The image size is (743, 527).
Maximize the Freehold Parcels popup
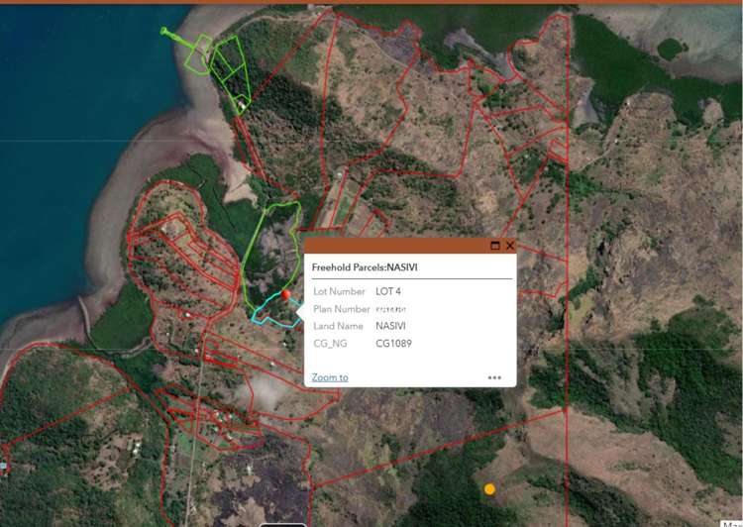click(495, 246)
